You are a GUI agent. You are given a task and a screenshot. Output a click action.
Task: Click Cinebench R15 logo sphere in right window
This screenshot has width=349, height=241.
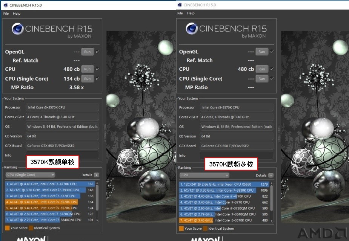[192, 29]
